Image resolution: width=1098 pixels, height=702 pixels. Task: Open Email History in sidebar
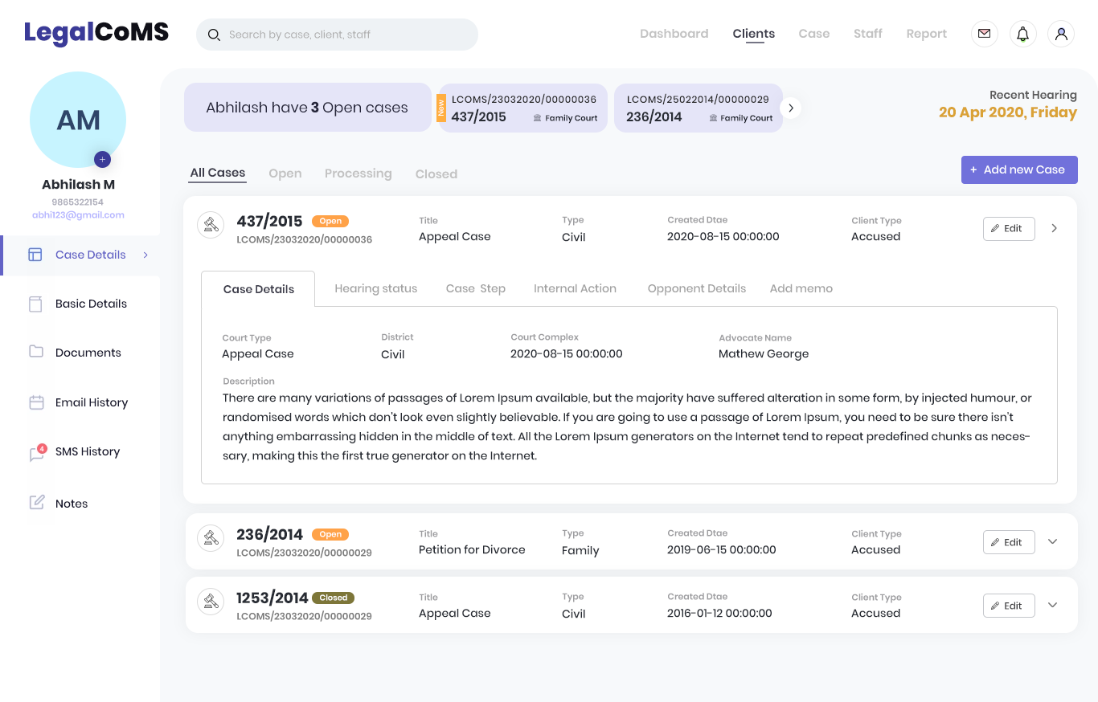(x=91, y=402)
